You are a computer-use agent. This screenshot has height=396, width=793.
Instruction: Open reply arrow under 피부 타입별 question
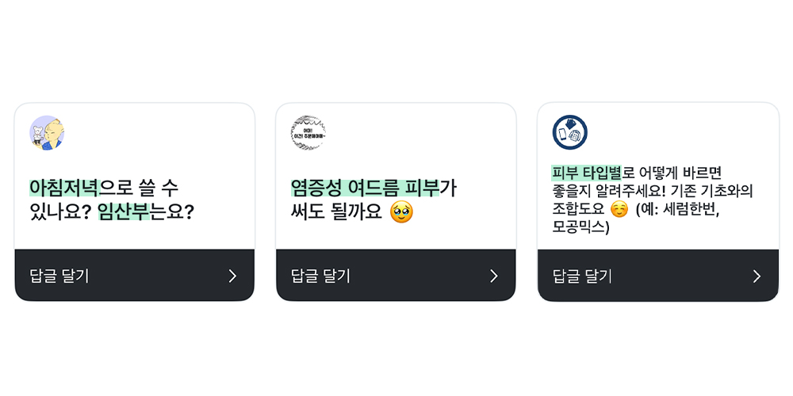click(x=757, y=276)
